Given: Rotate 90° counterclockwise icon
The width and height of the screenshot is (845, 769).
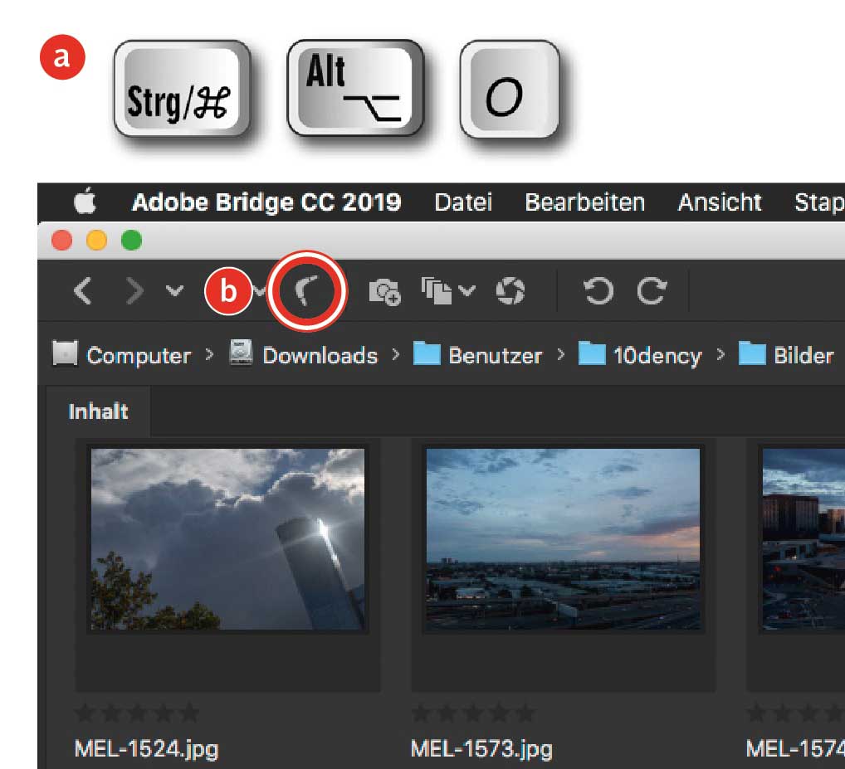Looking at the screenshot, I should (x=598, y=291).
